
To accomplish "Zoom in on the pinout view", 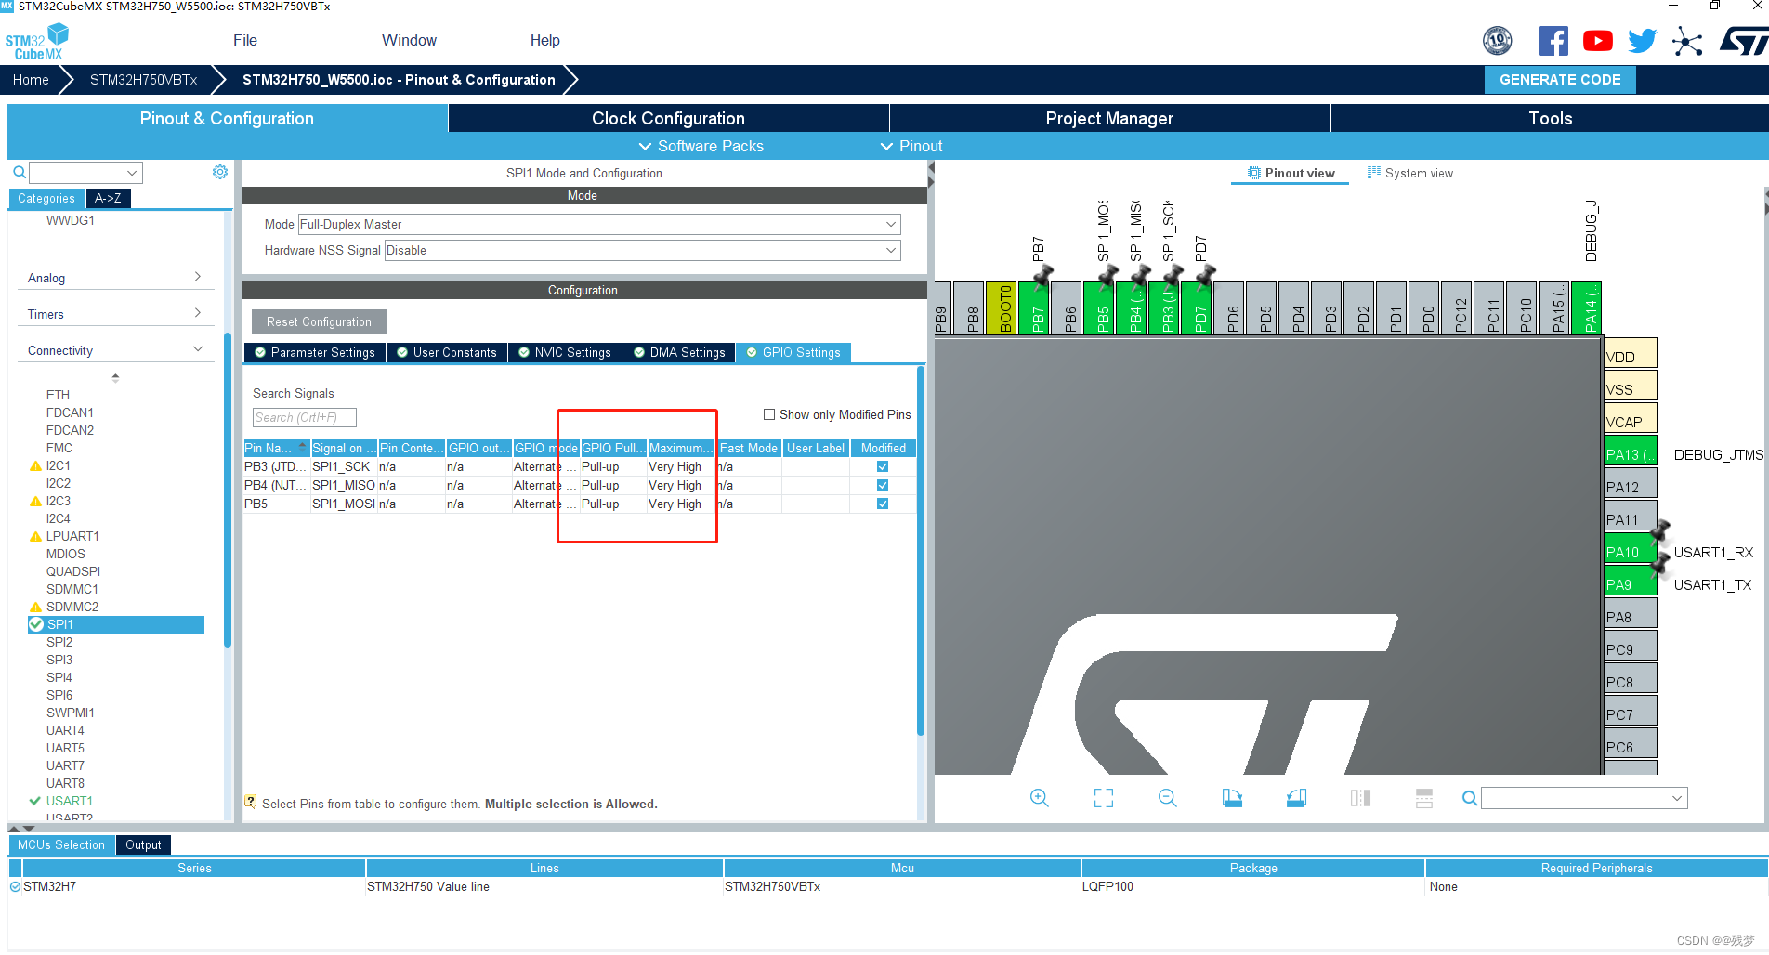I will tap(1040, 798).
